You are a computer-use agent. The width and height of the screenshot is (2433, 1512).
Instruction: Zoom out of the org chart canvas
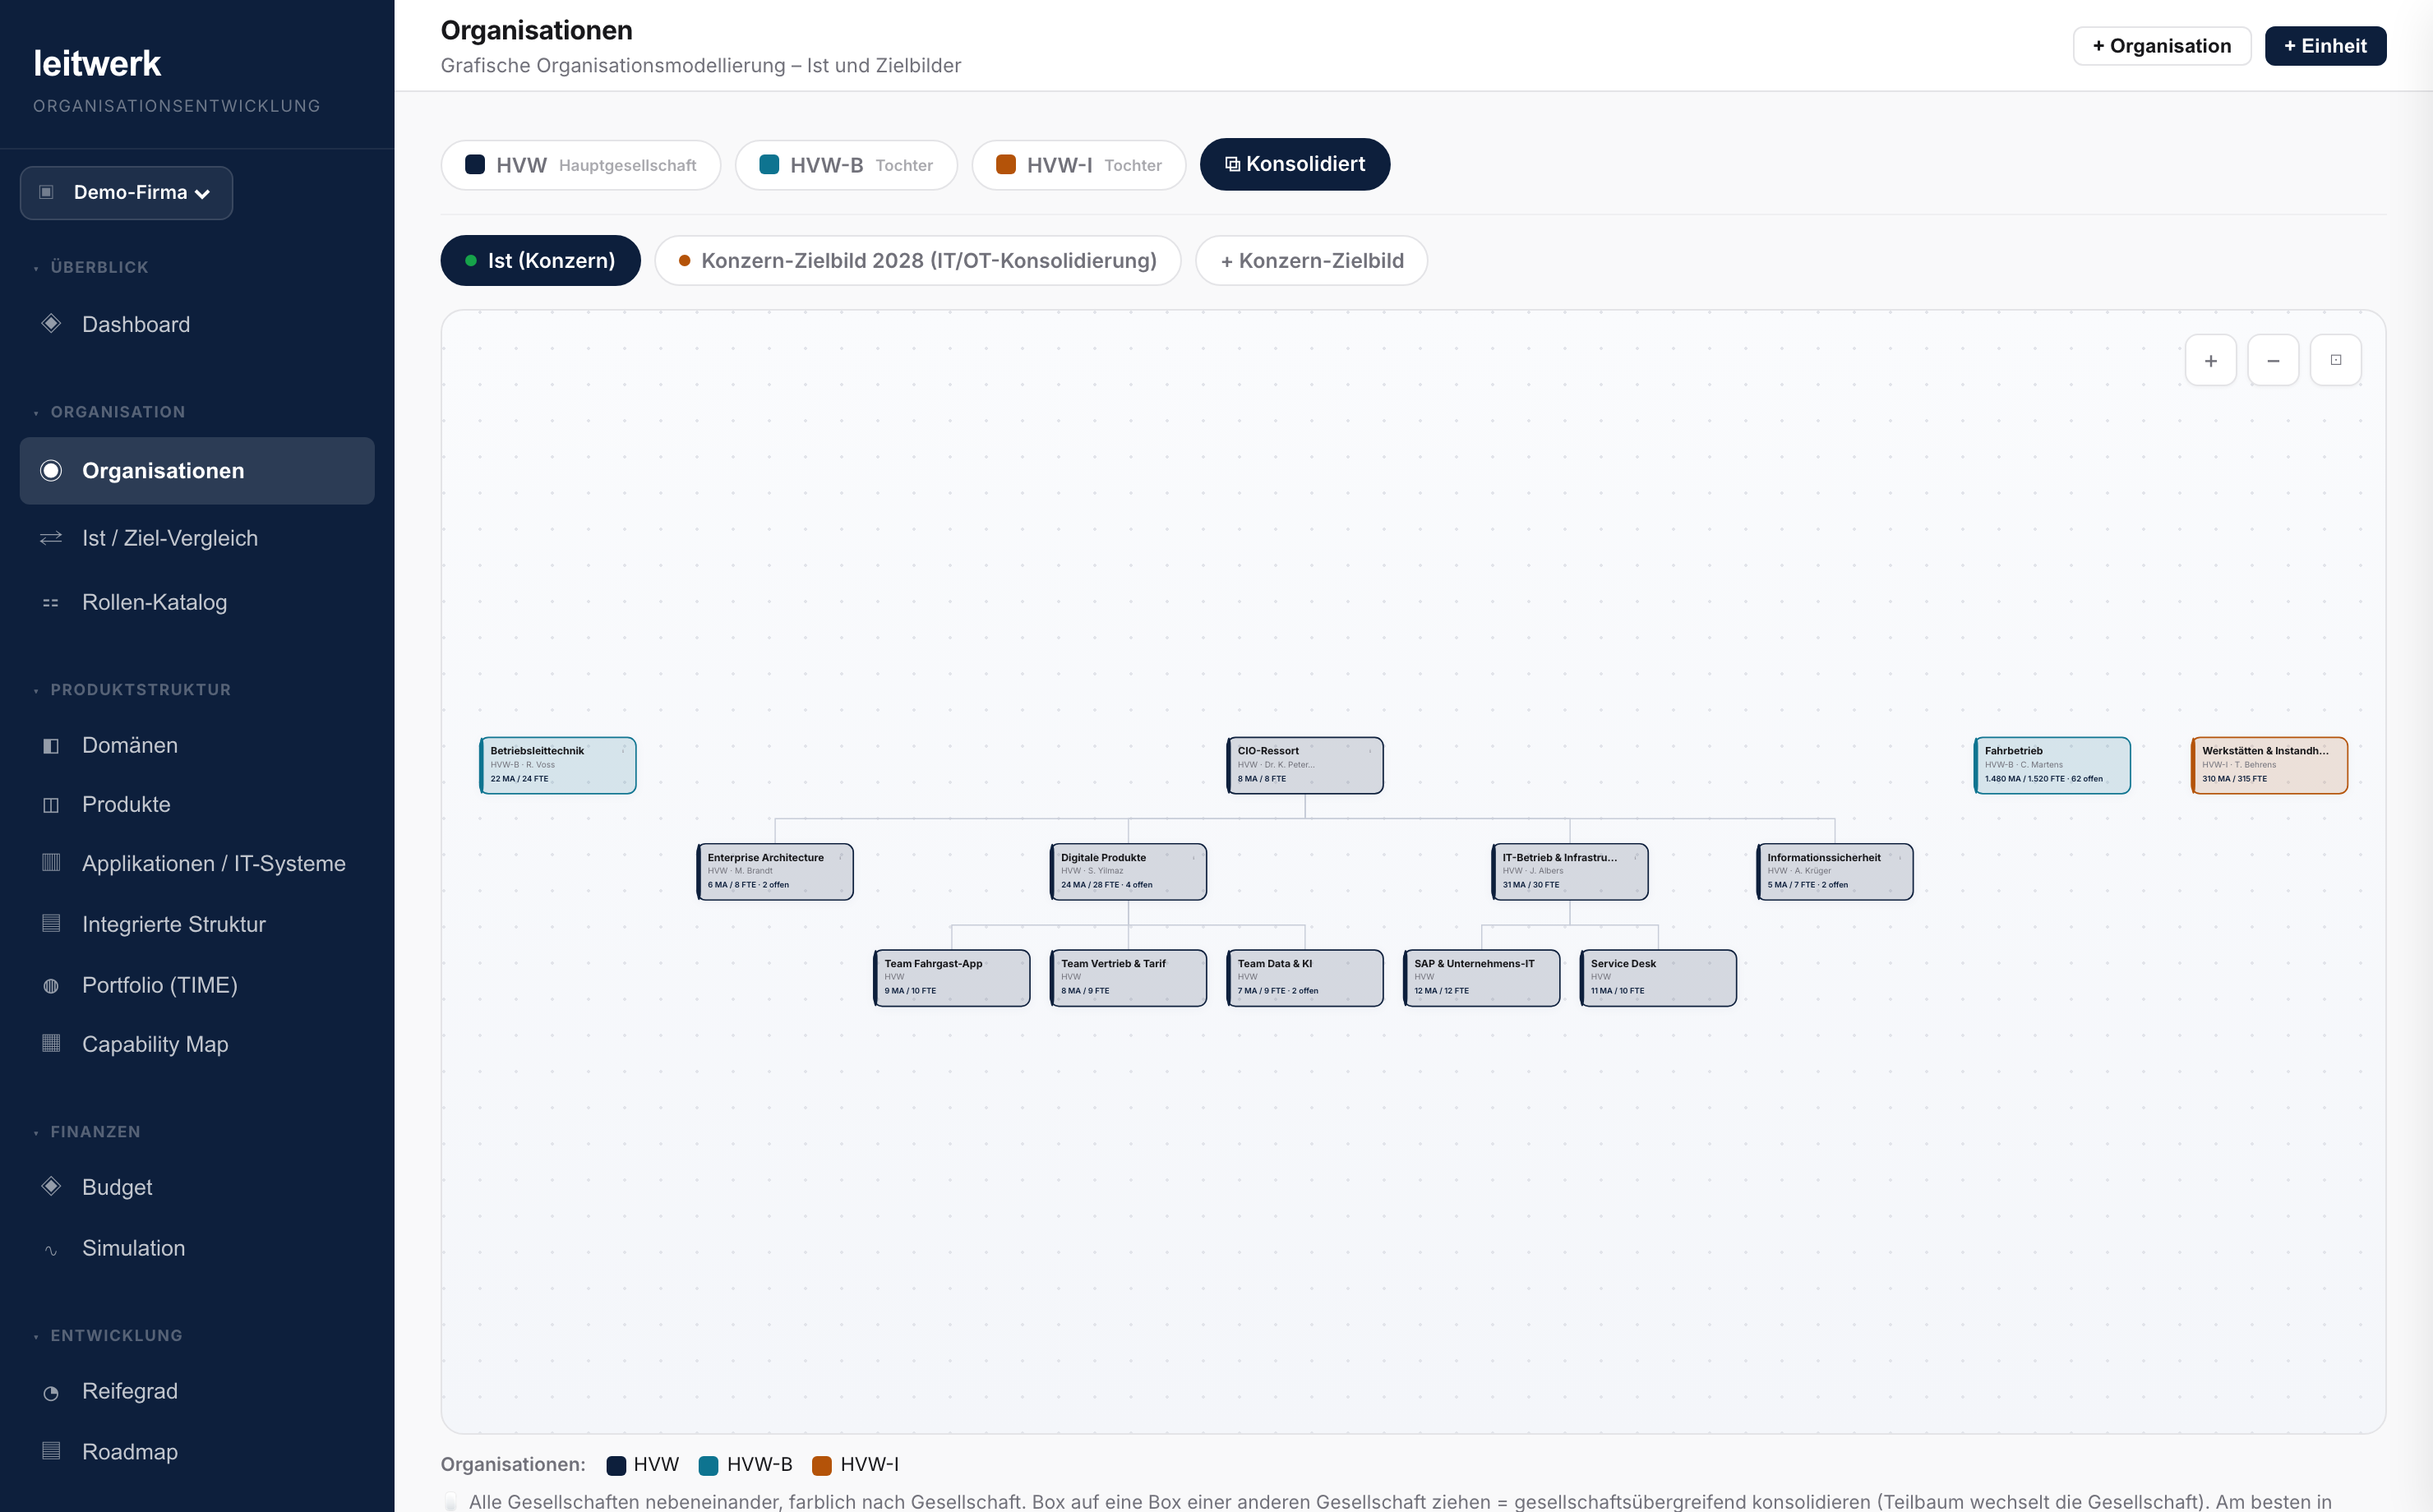pyautogui.click(x=2273, y=360)
